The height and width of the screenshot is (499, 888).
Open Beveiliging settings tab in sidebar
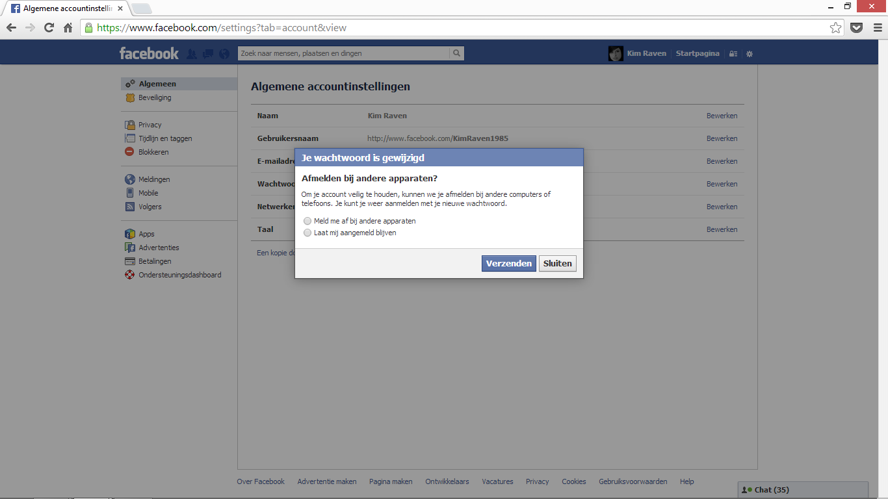coord(155,97)
